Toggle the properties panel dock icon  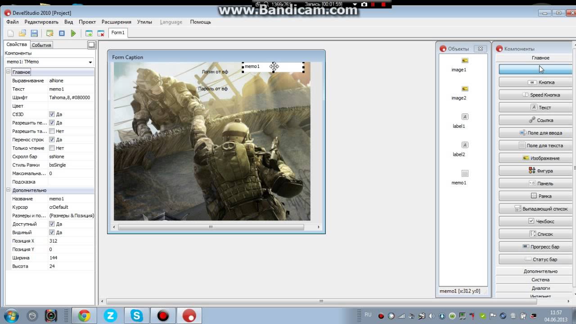click(91, 45)
